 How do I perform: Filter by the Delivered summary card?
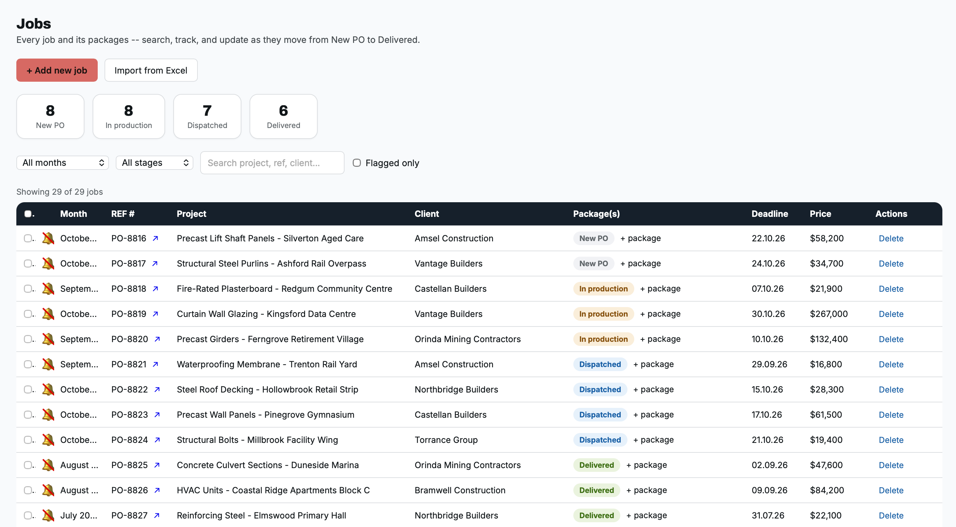tap(284, 116)
